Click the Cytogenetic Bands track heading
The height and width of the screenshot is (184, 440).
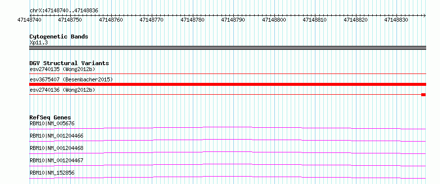pyautogui.click(x=59, y=37)
